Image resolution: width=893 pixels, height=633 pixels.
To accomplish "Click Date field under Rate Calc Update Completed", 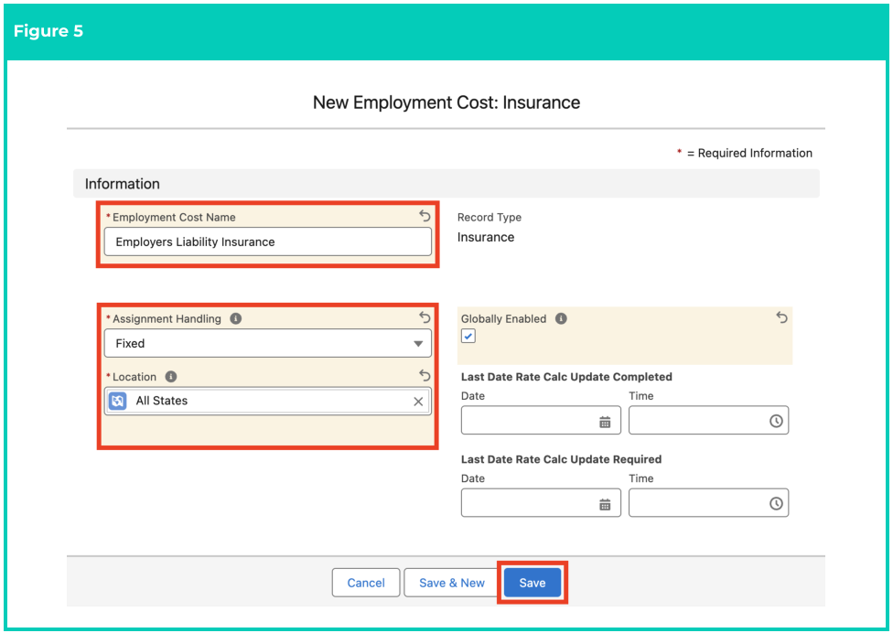I will [x=541, y=420].
